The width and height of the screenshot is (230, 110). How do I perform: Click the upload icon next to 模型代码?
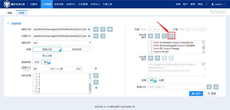pos(103,30)
